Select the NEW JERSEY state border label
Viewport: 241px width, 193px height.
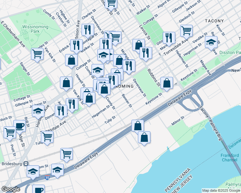[182, 185]
